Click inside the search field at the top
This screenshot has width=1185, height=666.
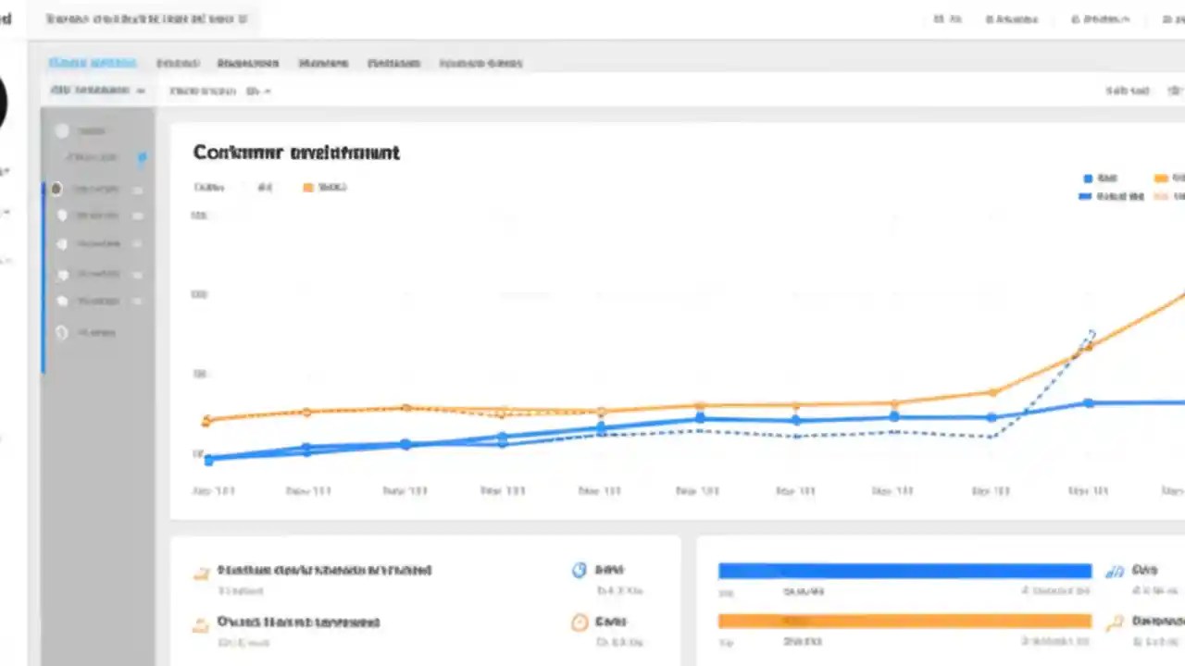click(143, 18)
